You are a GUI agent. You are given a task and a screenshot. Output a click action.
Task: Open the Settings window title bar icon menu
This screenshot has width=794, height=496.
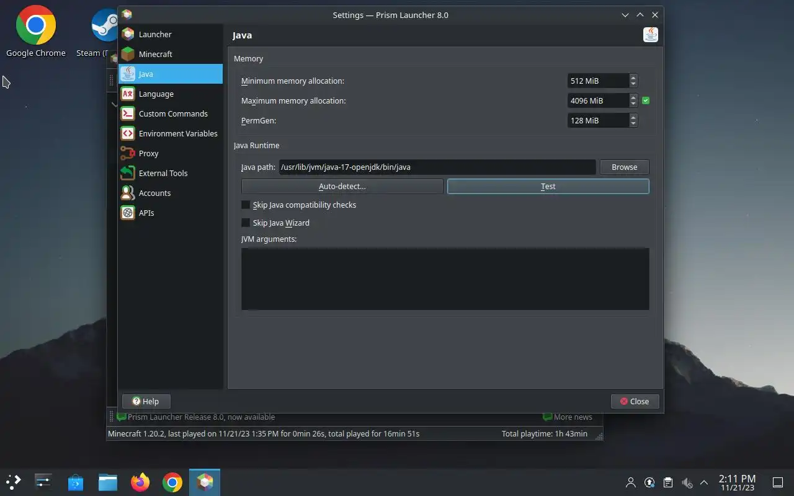pyautogui.click(x=127, y=15)
